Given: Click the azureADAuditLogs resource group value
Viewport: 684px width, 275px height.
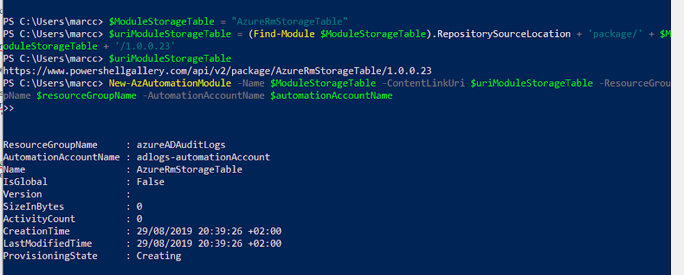Looking at the screenshot, I should click(181, 145).
